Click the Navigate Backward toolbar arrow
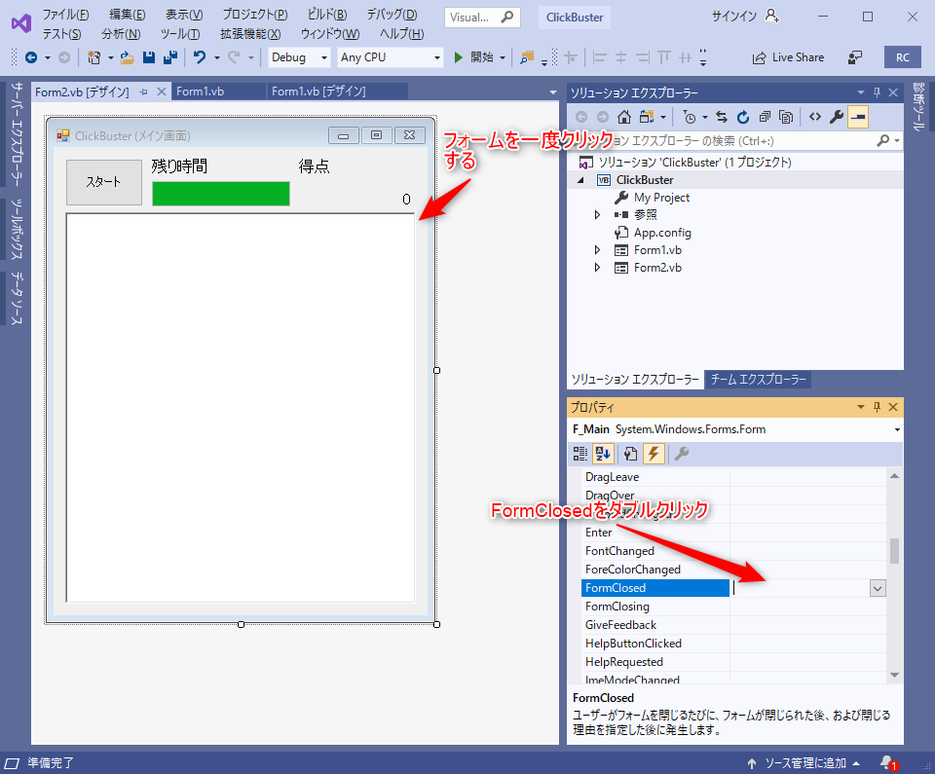Image resolution: width=935 pixels, height=774 pixels. click(x=31, y=57)
